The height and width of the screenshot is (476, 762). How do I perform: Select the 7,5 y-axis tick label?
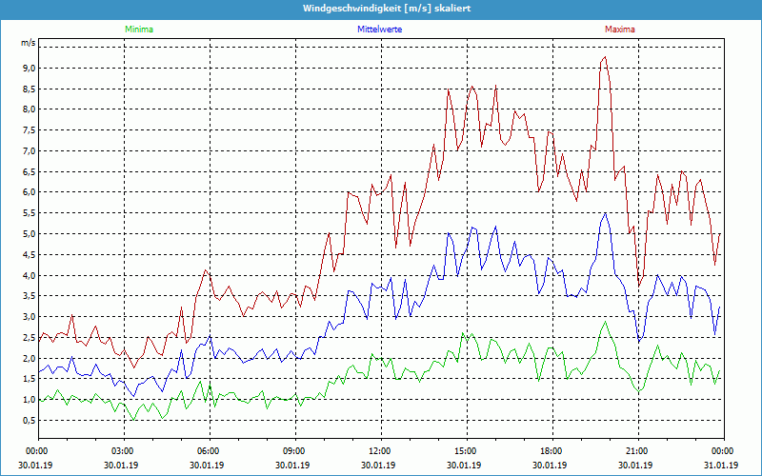pos(28,130)
